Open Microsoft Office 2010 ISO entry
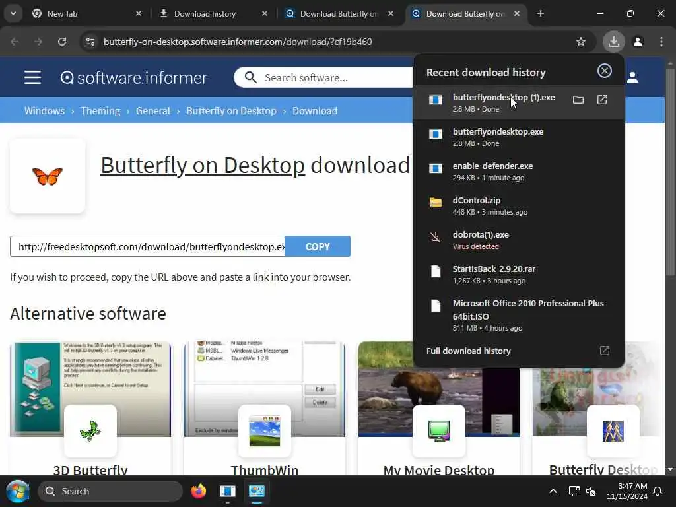Image resolution: width=676 pixels, height=507 pixels. (519, 315)
